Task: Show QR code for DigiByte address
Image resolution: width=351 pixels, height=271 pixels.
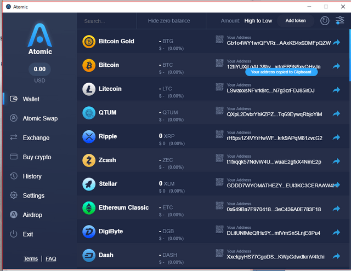Action: coord(219,229)
